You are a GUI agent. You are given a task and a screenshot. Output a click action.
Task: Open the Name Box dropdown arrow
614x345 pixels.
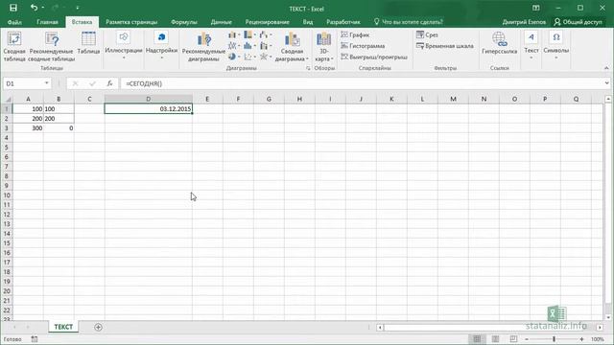coord(47,83)
